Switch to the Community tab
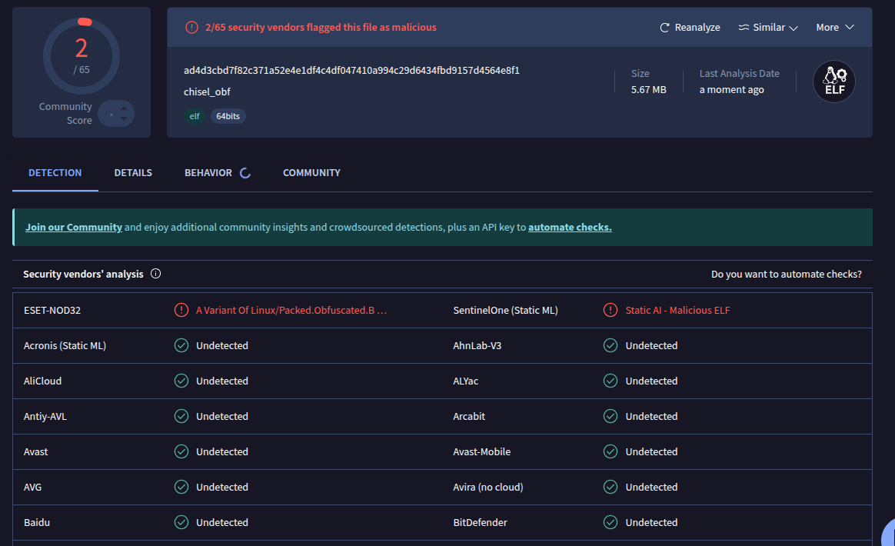 [311, 172]
